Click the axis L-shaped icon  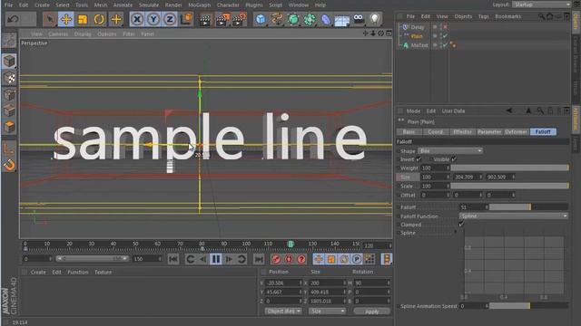[9, 148]
